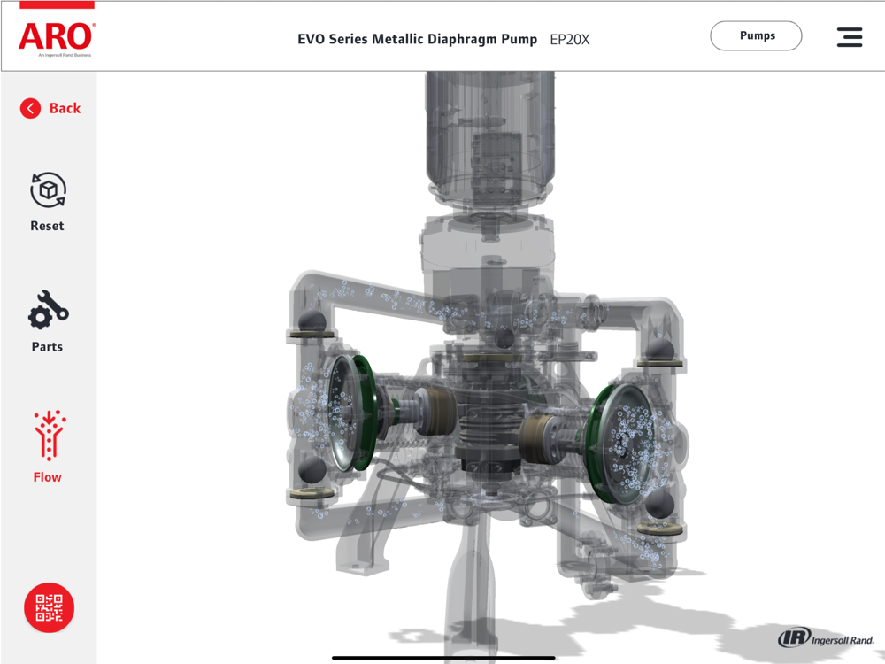Tap the red QR code scanner button
The image size is (885, 664).
(49, 607)
